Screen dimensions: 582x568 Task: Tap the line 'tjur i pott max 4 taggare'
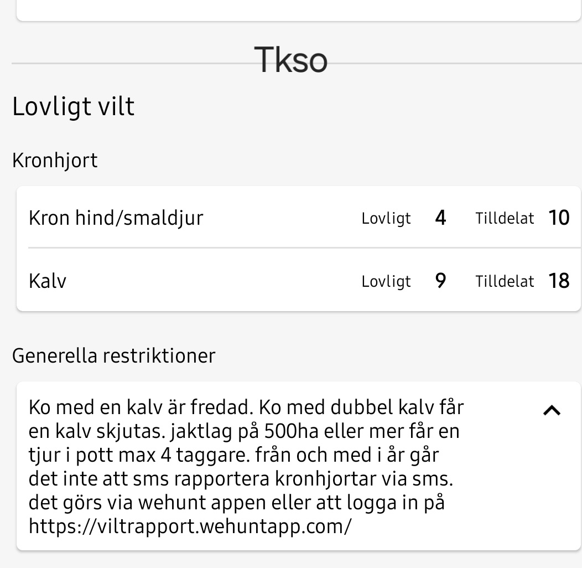[234, 456]
